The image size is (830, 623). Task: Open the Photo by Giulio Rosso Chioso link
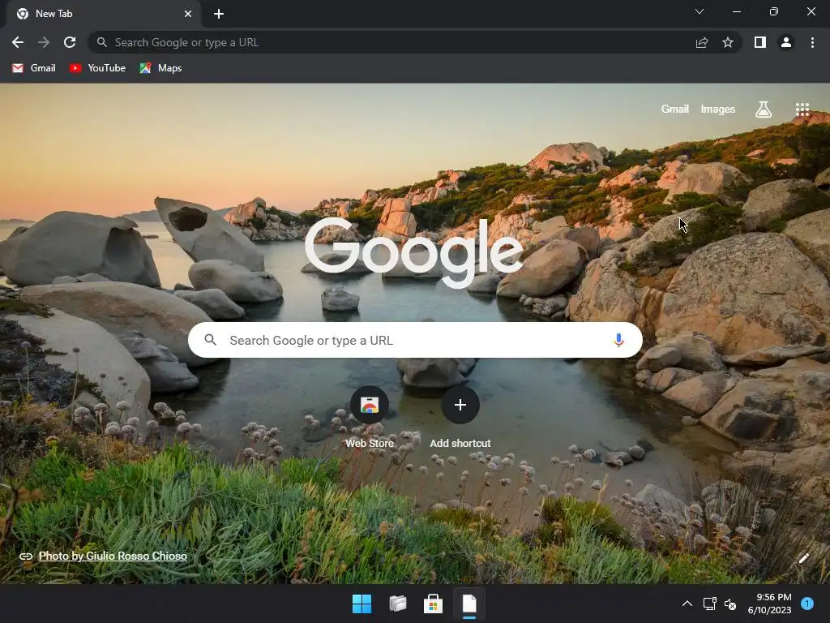113,556
